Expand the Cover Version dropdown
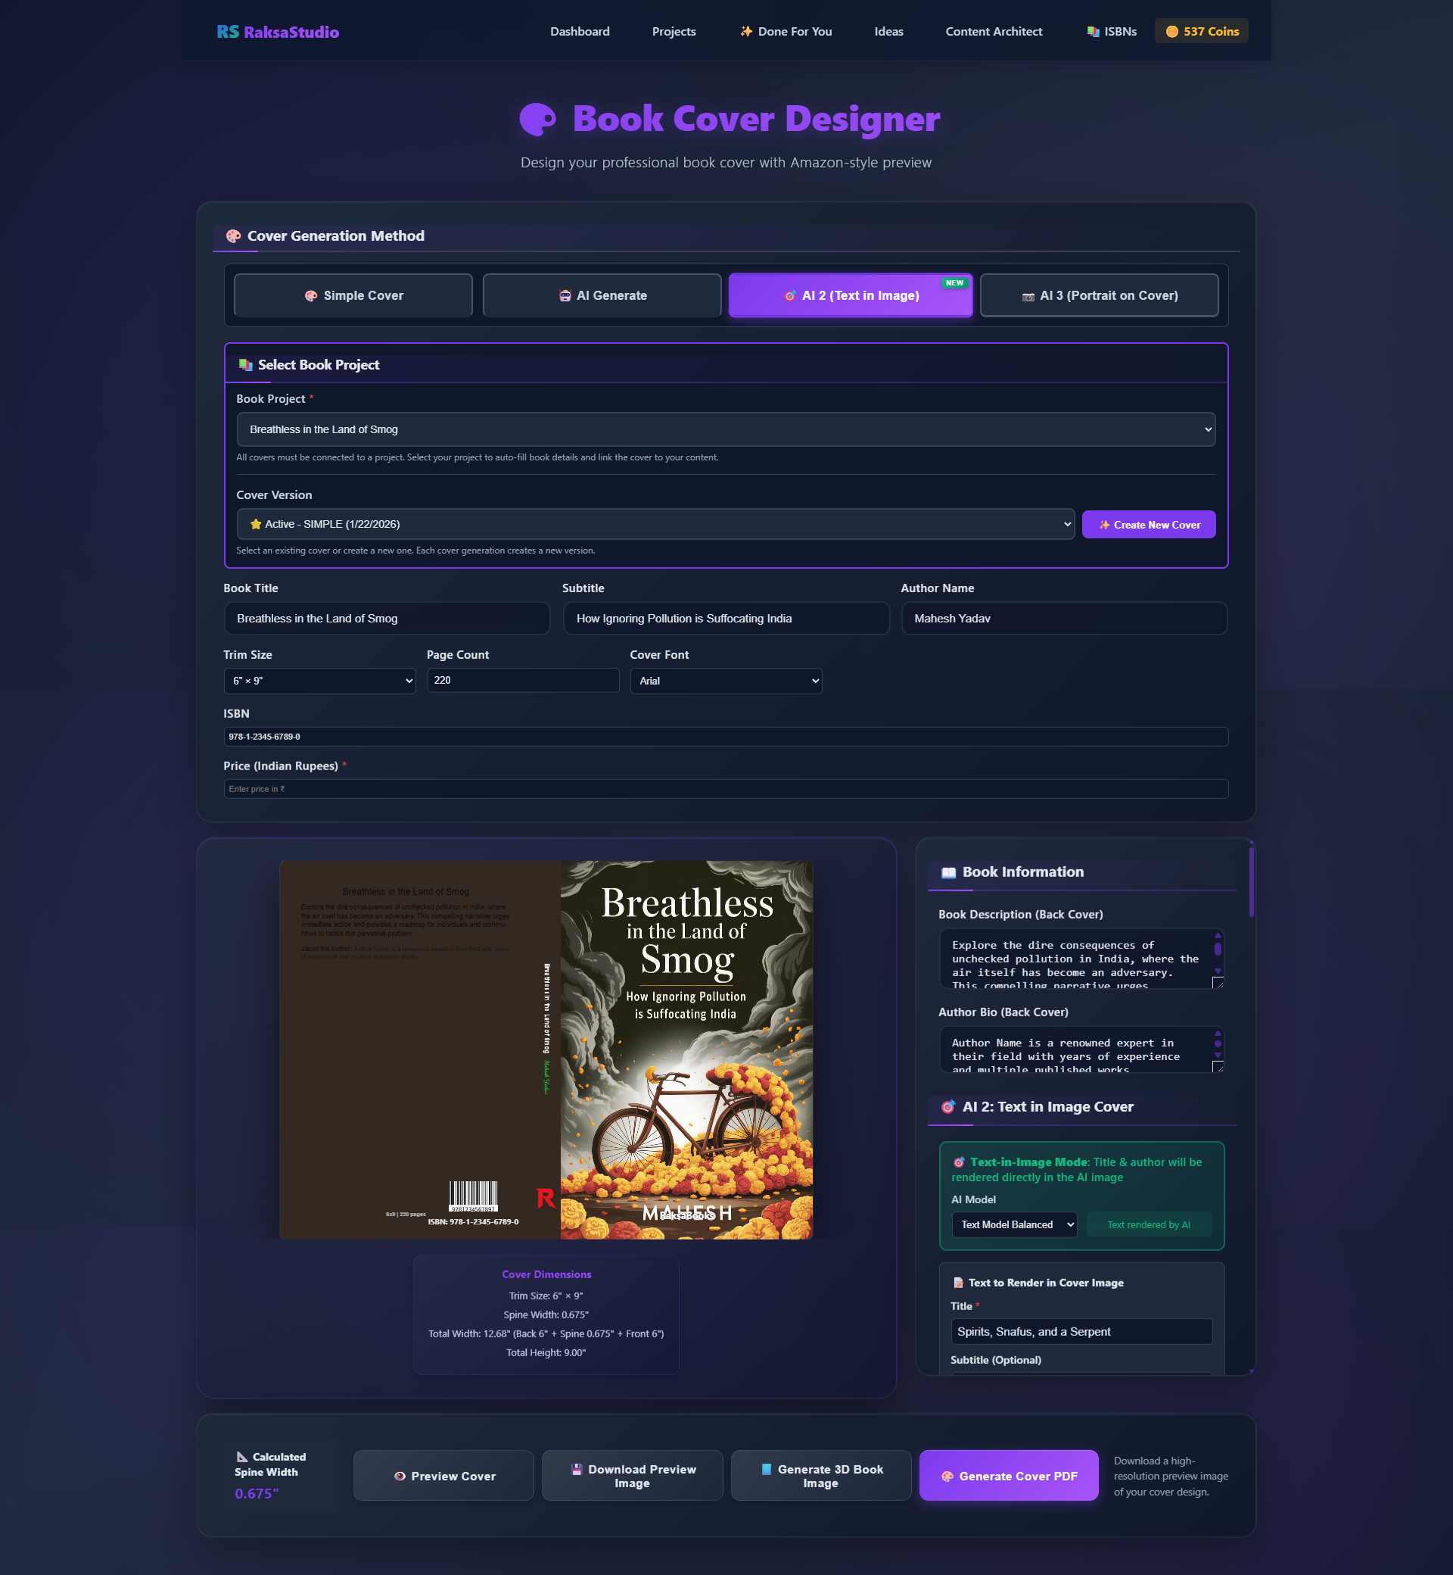The width and height of the screenshot is (1453, 1575). click(x=654, y=524)
